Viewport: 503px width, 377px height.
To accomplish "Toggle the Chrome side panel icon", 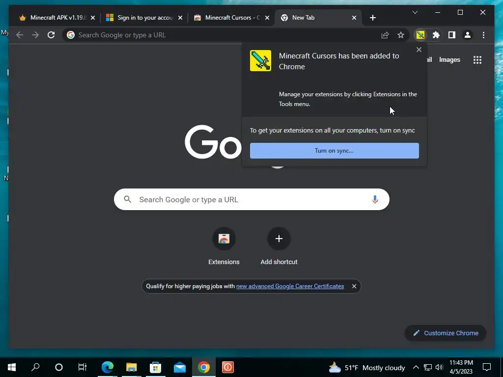I will click(452, 35).
